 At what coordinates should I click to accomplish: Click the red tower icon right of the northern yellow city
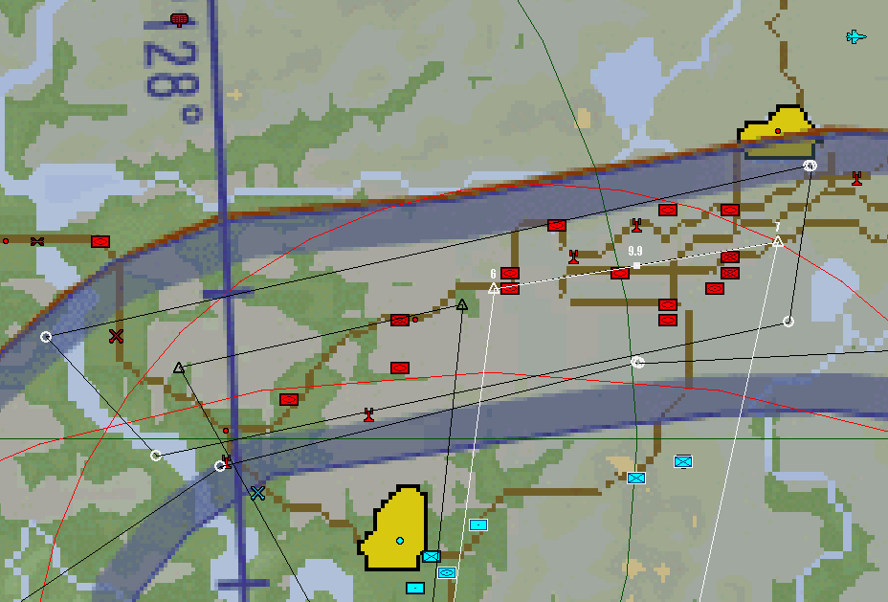[x=856, y=178]
